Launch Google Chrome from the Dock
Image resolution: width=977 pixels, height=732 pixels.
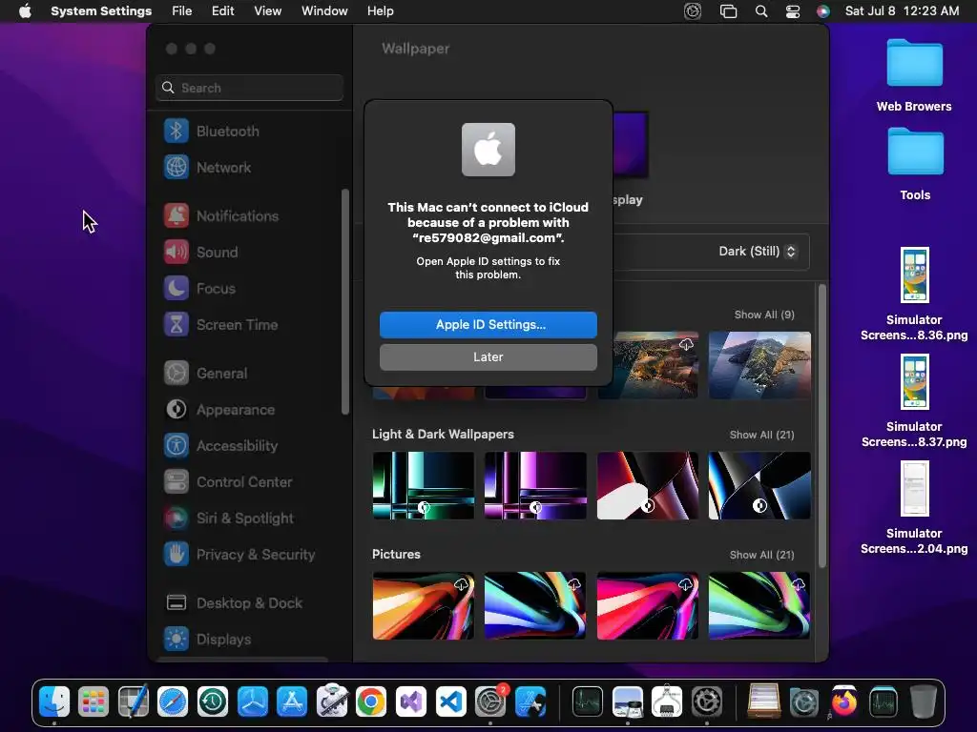pos(371,701)
